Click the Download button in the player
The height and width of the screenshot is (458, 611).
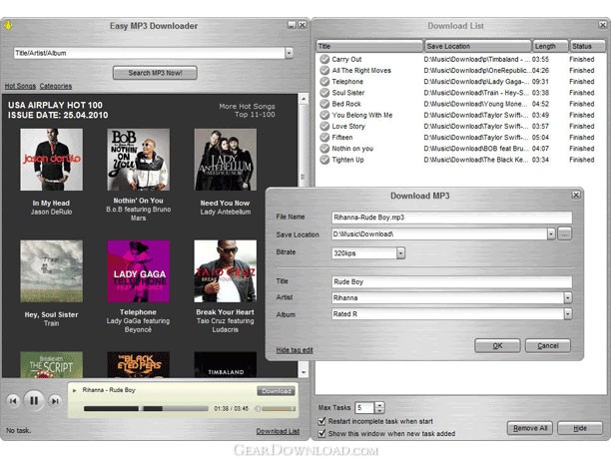(x=276, y=391)
